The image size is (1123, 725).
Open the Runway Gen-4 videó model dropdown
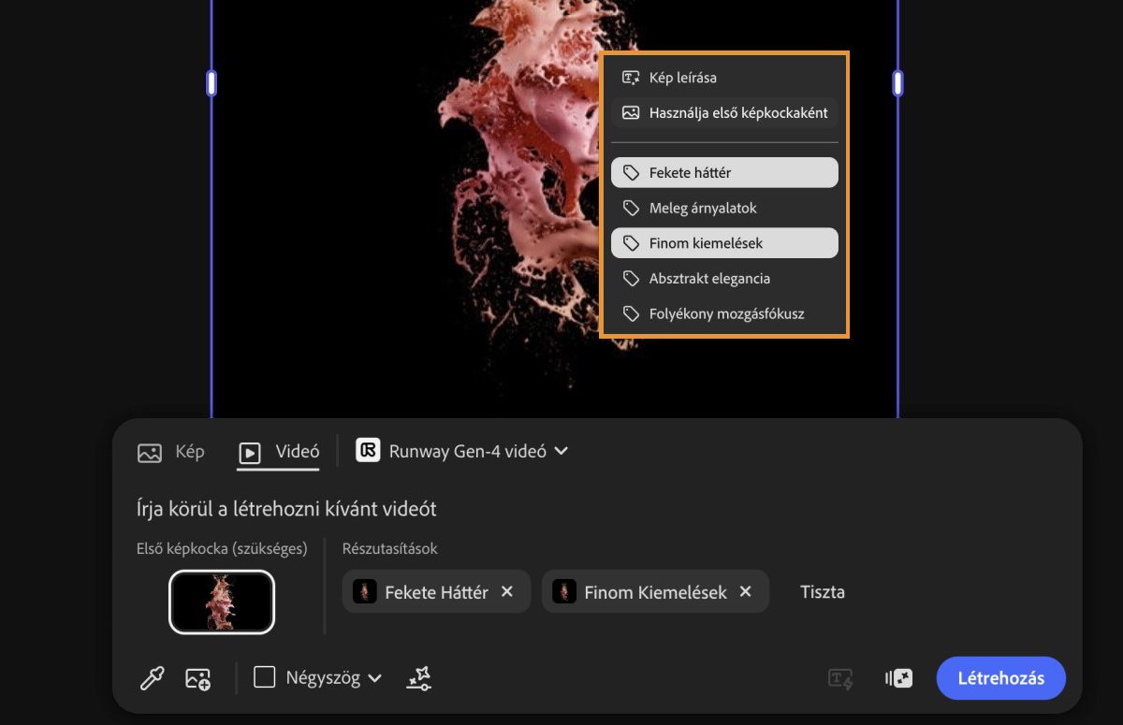pos(462,451)
